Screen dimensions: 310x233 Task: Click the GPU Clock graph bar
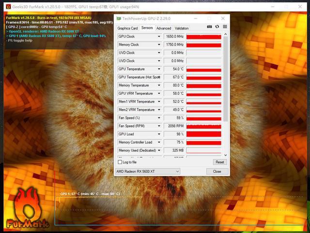(203, 37)
